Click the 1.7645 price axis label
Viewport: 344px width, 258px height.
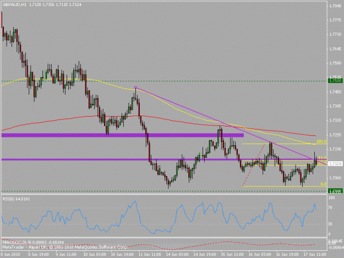point(335,49)
